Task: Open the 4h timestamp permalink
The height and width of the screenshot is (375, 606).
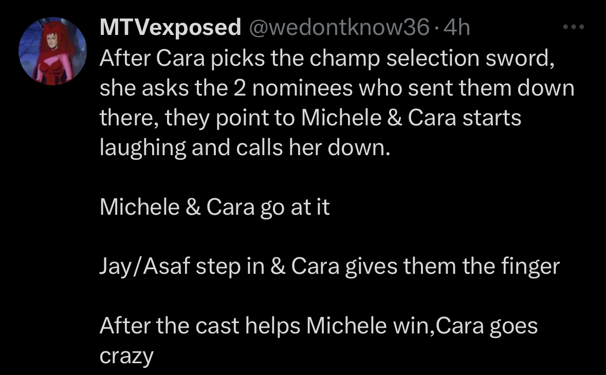Action: click(x=457, y=28)
